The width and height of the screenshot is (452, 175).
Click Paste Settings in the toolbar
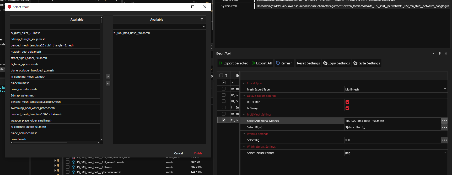click(366, 63)
